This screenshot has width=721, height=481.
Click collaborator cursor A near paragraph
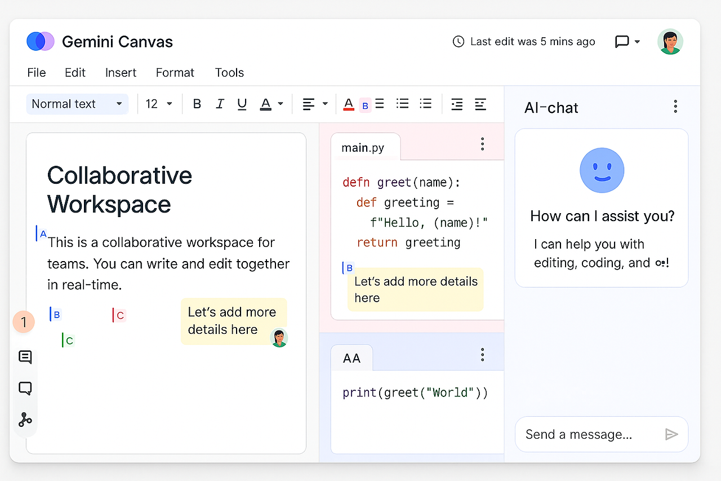point(41,233)
